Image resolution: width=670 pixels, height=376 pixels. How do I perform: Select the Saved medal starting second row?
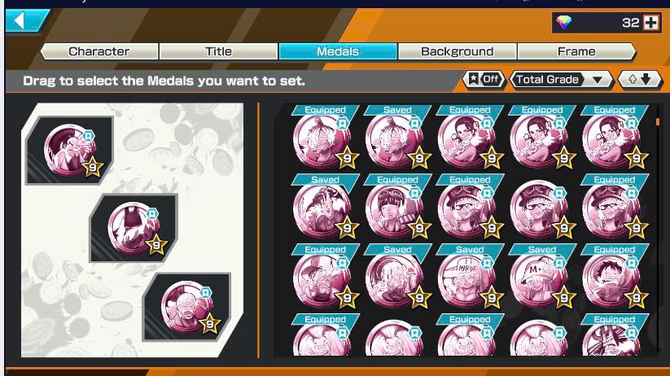325,208
